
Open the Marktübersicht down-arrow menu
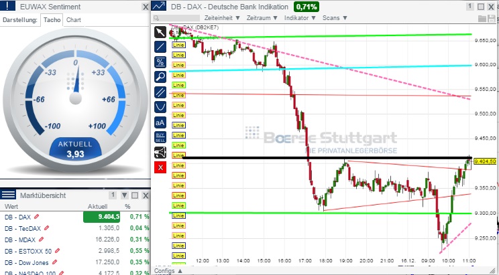click(x=125, y=195)
